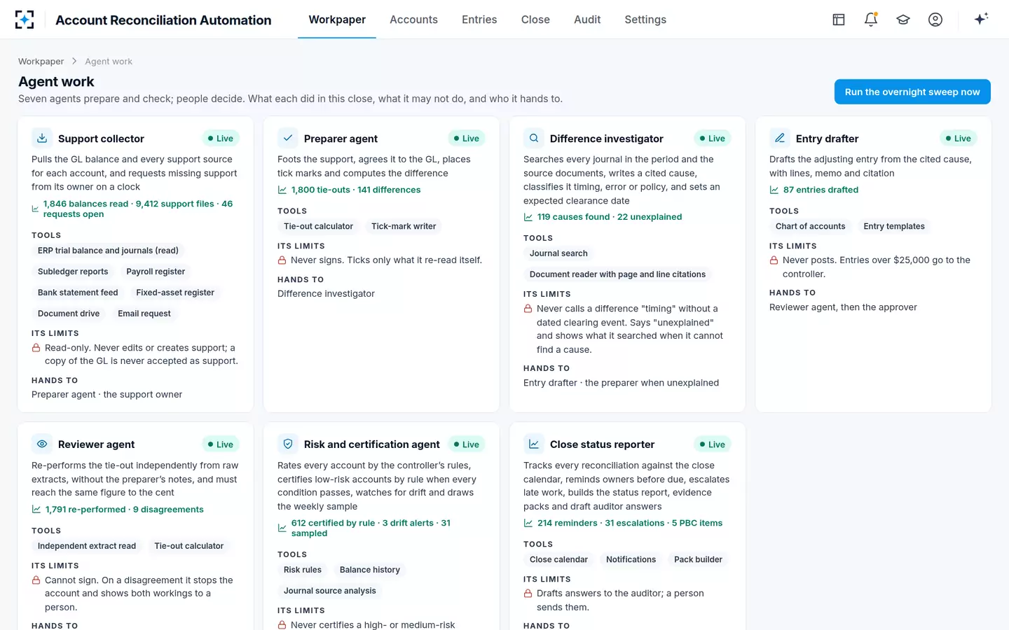Image resolution: width=1009 pixels, height=630 pixels.
Task: Go to the Workpaper breadcrumb link
Action: click(x=41, y=62)
